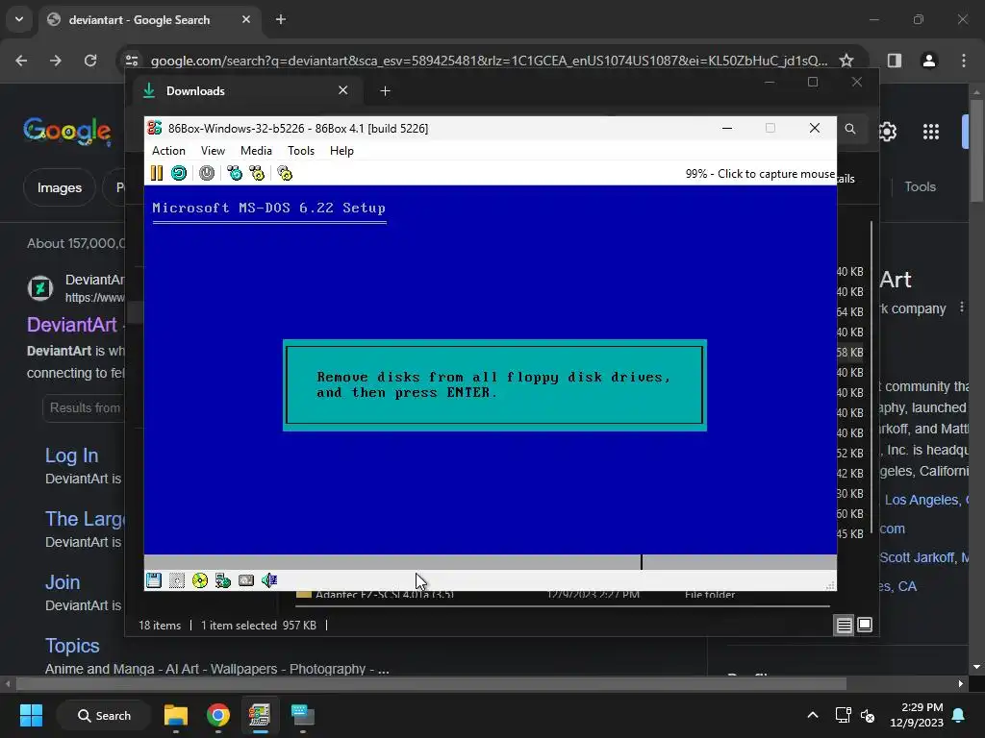Click the MS-DOS Setup screen to capture mouse

coord(490,370)
